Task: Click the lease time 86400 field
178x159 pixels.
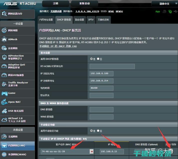Action: click(x=101, y=88)
